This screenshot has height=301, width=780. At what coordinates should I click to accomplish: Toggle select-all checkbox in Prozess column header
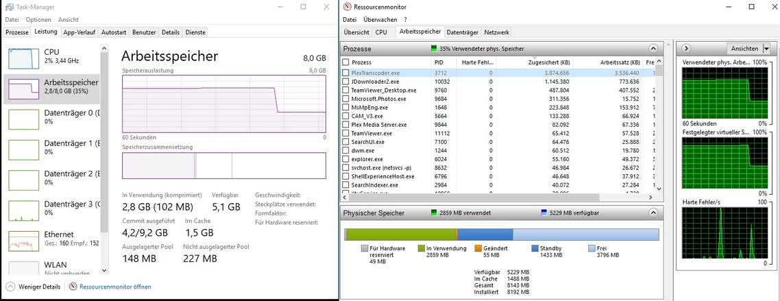tap(345, 62)
